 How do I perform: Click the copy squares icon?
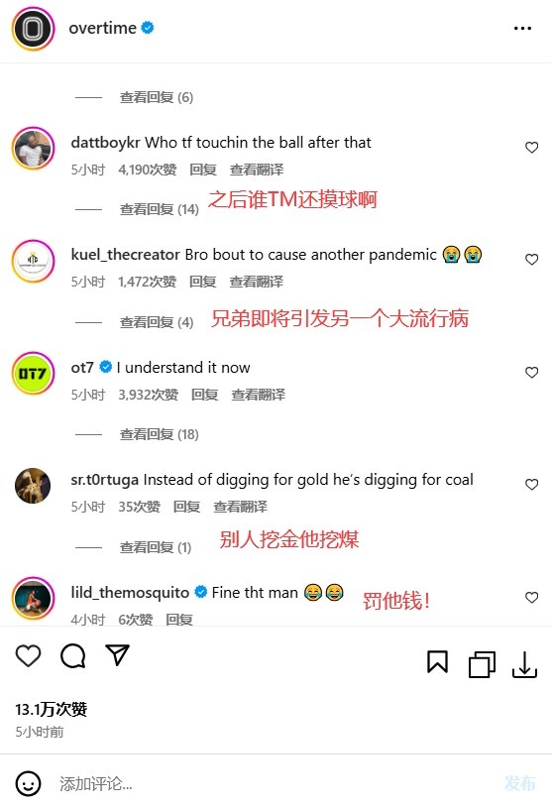pyautogui.click(x=482, y=664)
